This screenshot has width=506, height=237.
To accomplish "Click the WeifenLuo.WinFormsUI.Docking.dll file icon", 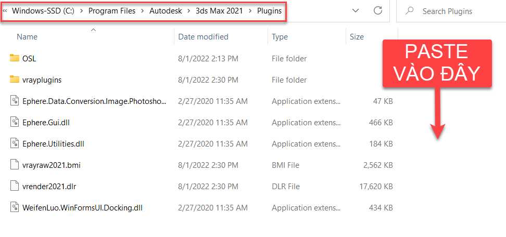I will [15, 207].
